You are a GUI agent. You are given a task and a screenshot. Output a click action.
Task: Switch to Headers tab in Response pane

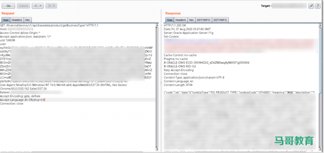181,20
